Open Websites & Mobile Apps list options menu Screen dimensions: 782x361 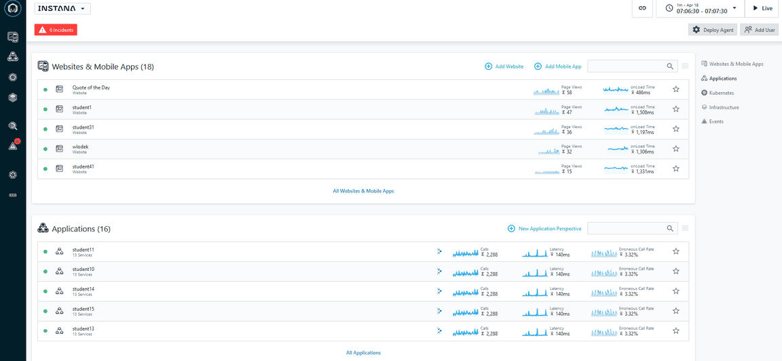click(x=685, y=66)
